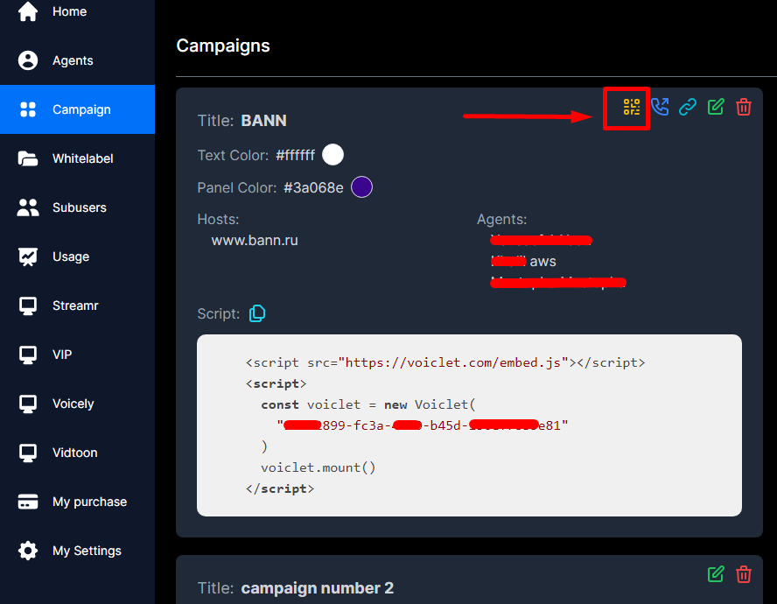
Task: Click the Usage chart icon
Action: (28, 256)
